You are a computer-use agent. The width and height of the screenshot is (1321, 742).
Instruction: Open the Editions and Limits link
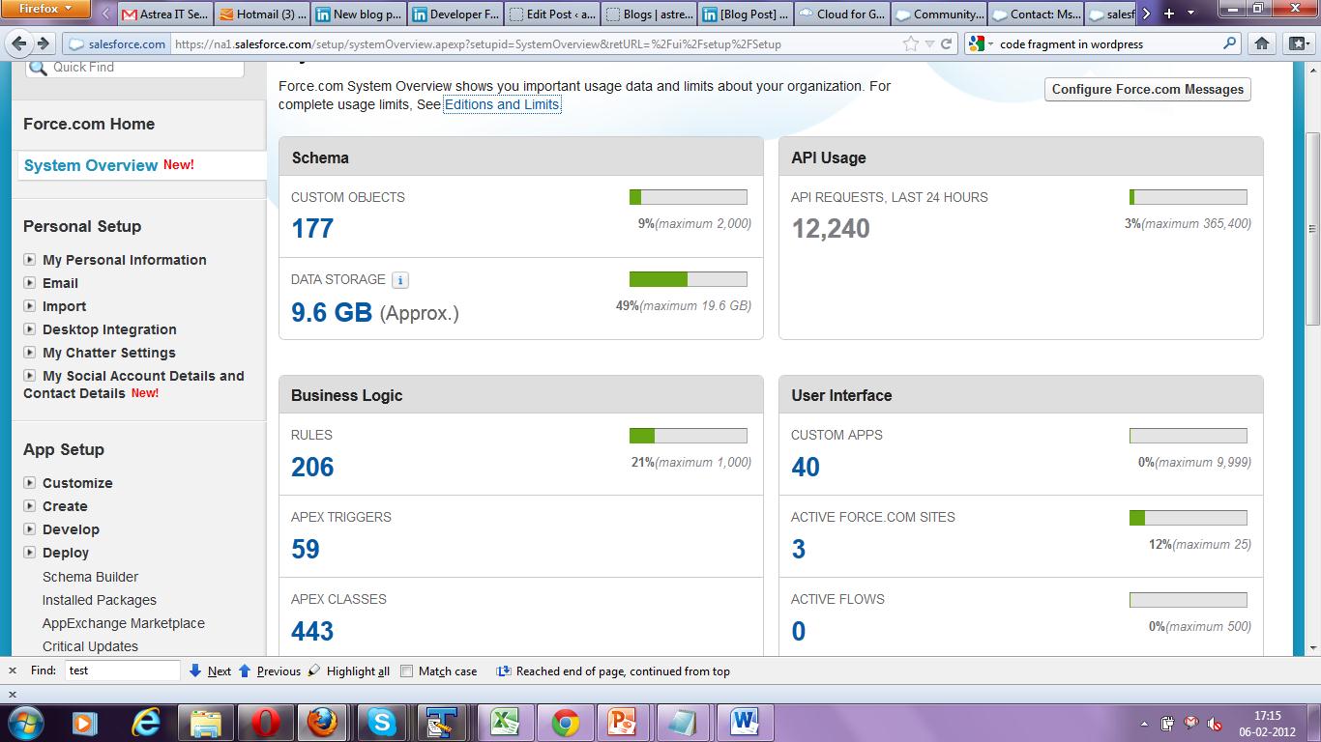(x=502, y=104)
